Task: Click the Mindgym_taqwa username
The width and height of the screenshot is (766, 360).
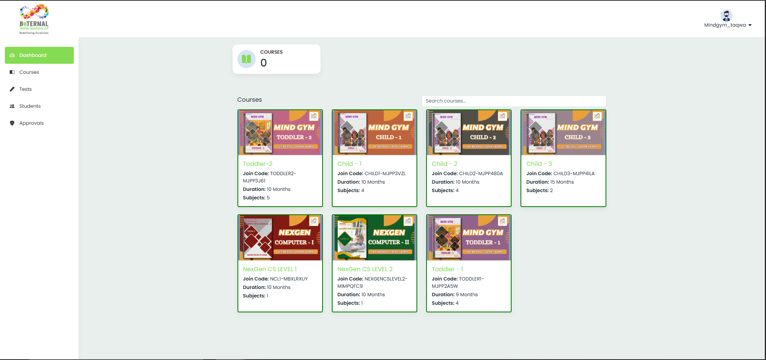Action: pos(725,25)
